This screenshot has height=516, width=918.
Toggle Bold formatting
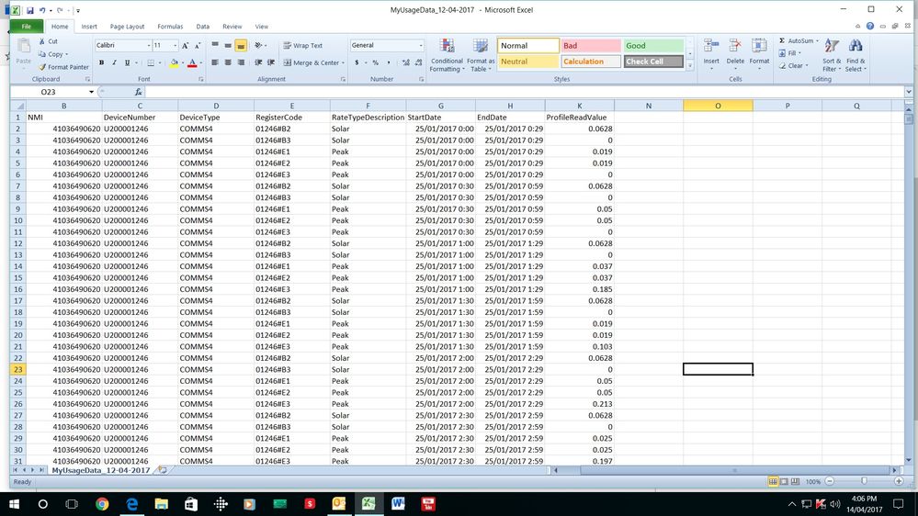click(101, 62)
